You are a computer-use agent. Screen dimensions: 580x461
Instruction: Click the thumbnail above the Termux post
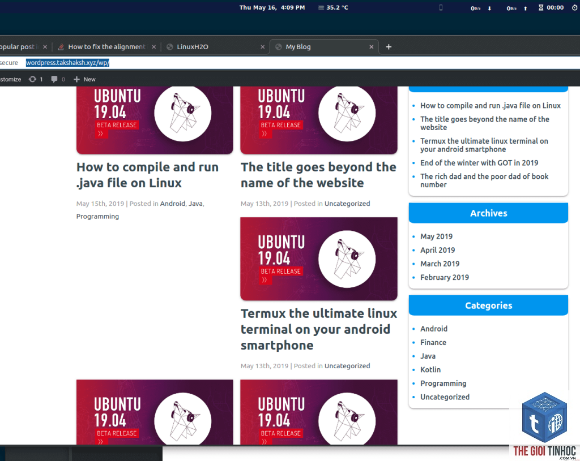319,258
